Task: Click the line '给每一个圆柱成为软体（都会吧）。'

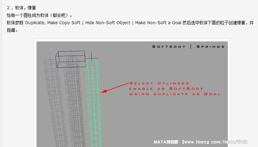Action: click(x=40, y=15)
